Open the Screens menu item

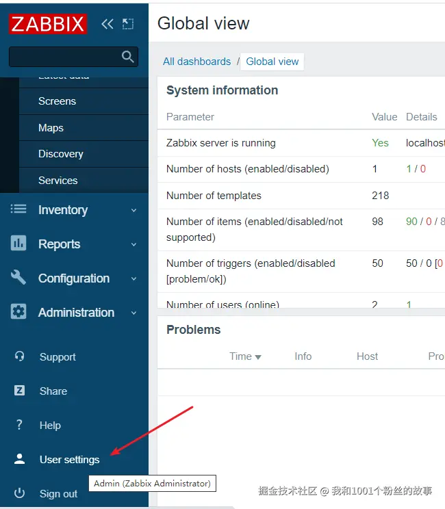(84, 101)
